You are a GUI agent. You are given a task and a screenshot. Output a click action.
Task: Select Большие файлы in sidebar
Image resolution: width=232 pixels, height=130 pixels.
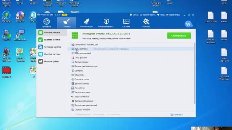(x=51, y=61)
